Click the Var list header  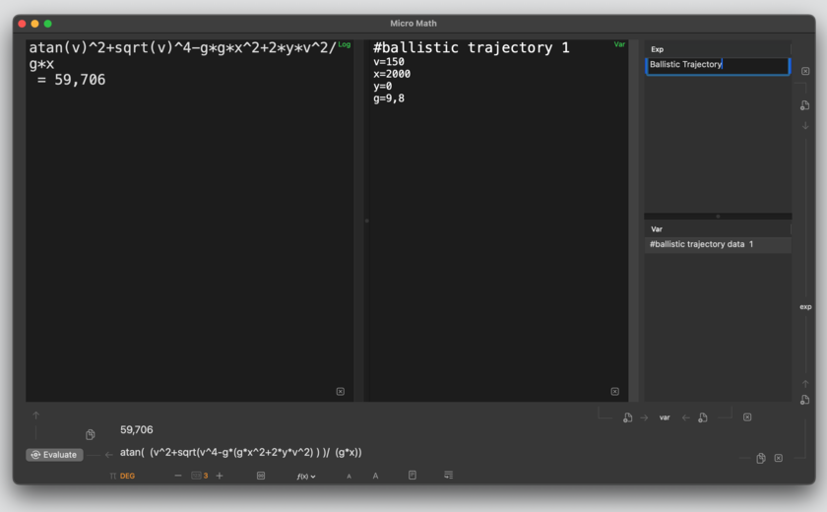point(718,228)
